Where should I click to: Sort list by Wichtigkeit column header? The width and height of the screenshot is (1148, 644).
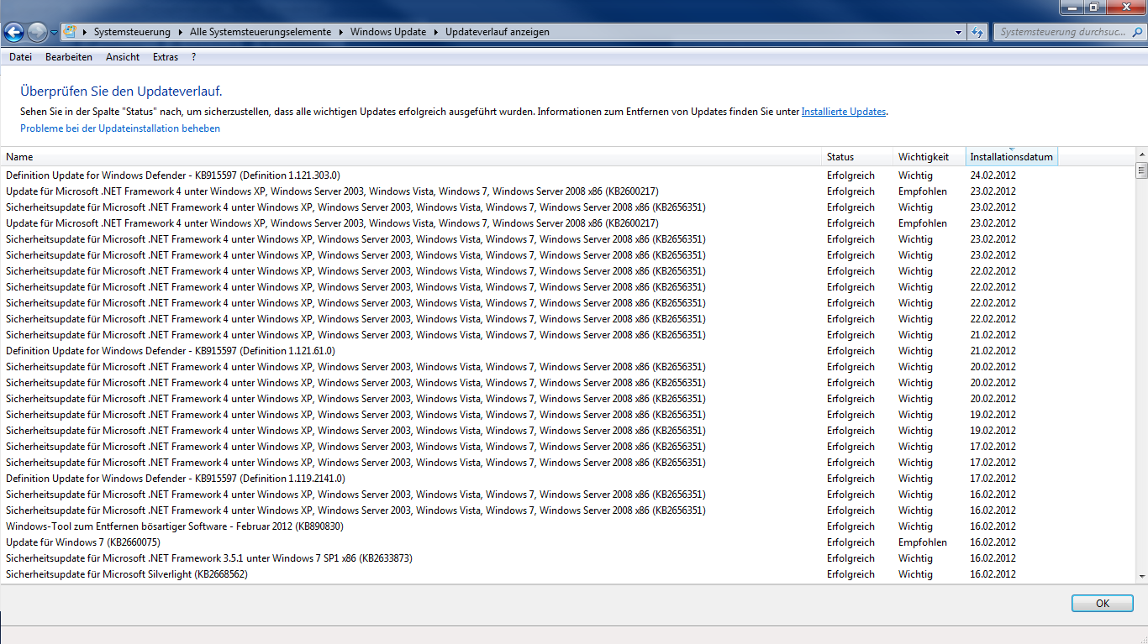click(929, 157)
